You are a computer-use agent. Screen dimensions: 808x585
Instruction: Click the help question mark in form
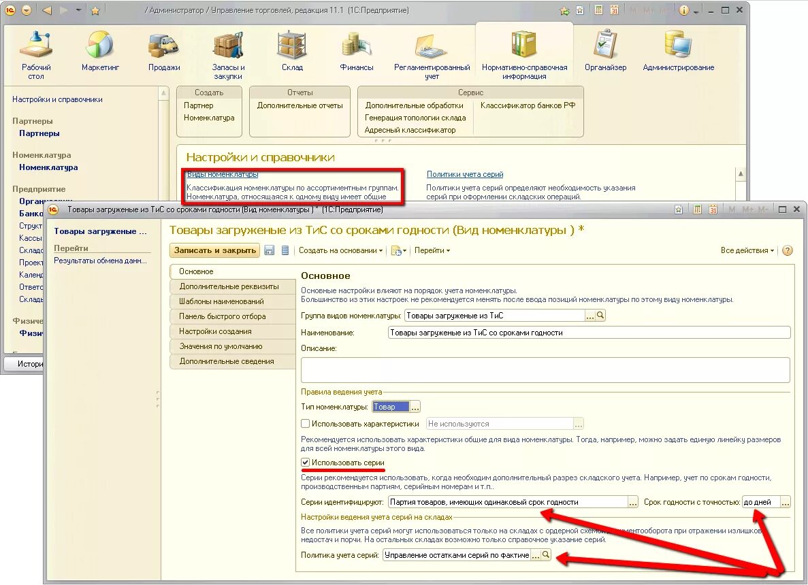click(788, 251)
